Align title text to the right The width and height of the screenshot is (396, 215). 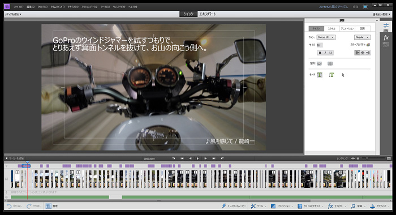(x=368, y=53)
